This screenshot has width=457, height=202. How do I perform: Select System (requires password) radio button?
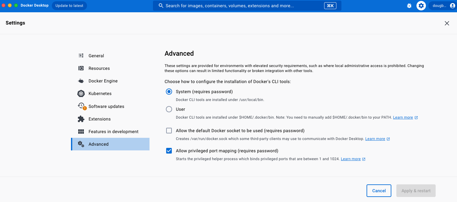tap(169, 92)
